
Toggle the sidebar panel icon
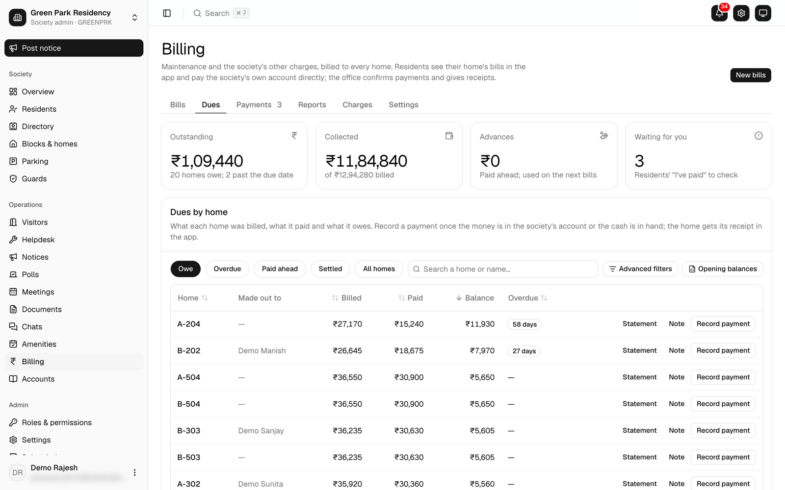[x=167, y=13]
